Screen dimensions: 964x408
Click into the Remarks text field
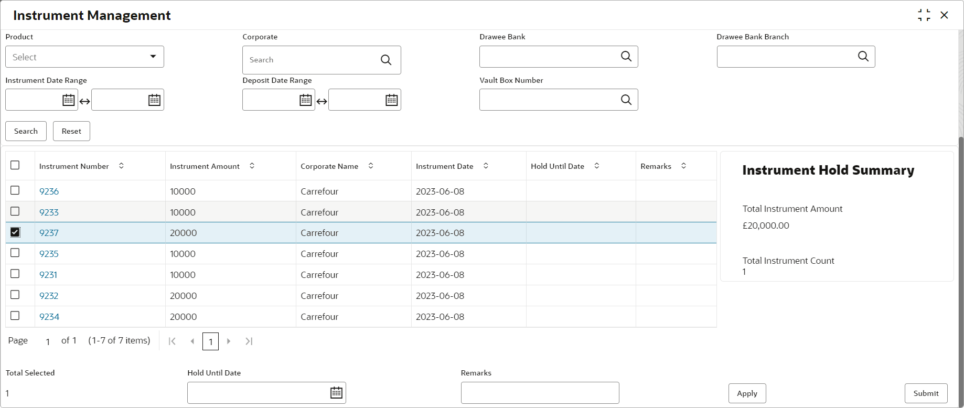click(x=540, y=393)
